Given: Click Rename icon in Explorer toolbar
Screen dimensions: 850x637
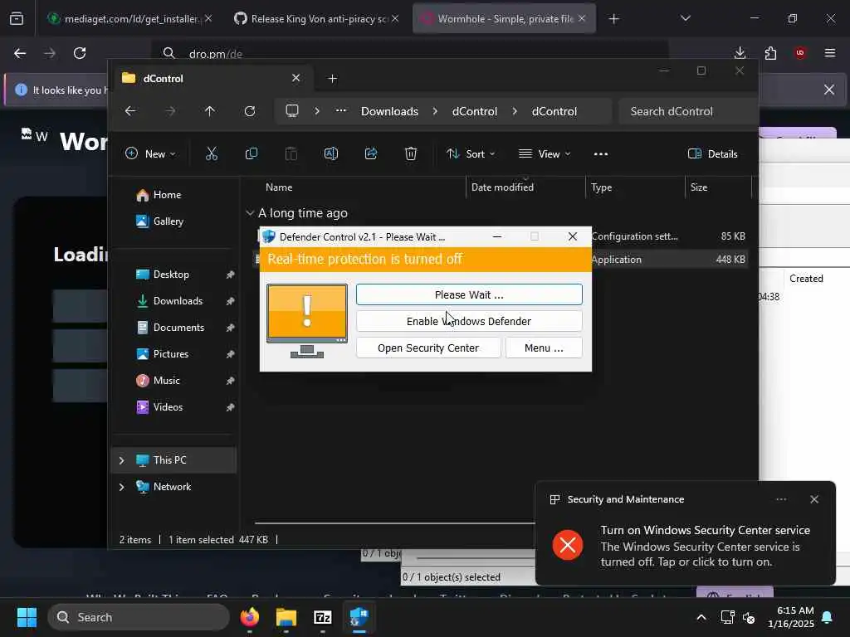Looking at the screenshot, I should tap(330, 153).
